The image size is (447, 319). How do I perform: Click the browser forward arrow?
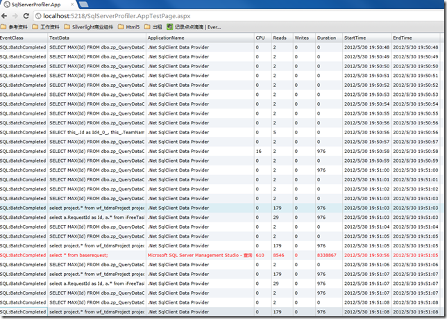[15, 16]
